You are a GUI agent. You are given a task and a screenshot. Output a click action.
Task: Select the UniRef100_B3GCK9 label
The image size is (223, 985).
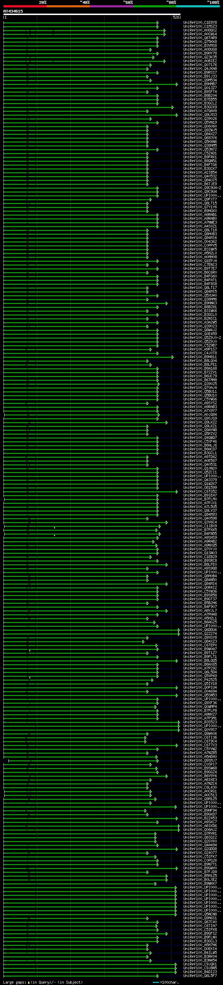200,107
